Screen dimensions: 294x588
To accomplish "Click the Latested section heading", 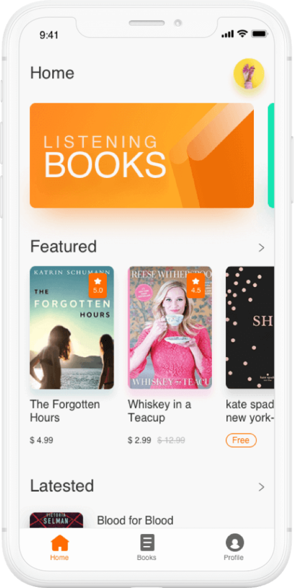I will (62, 486).
